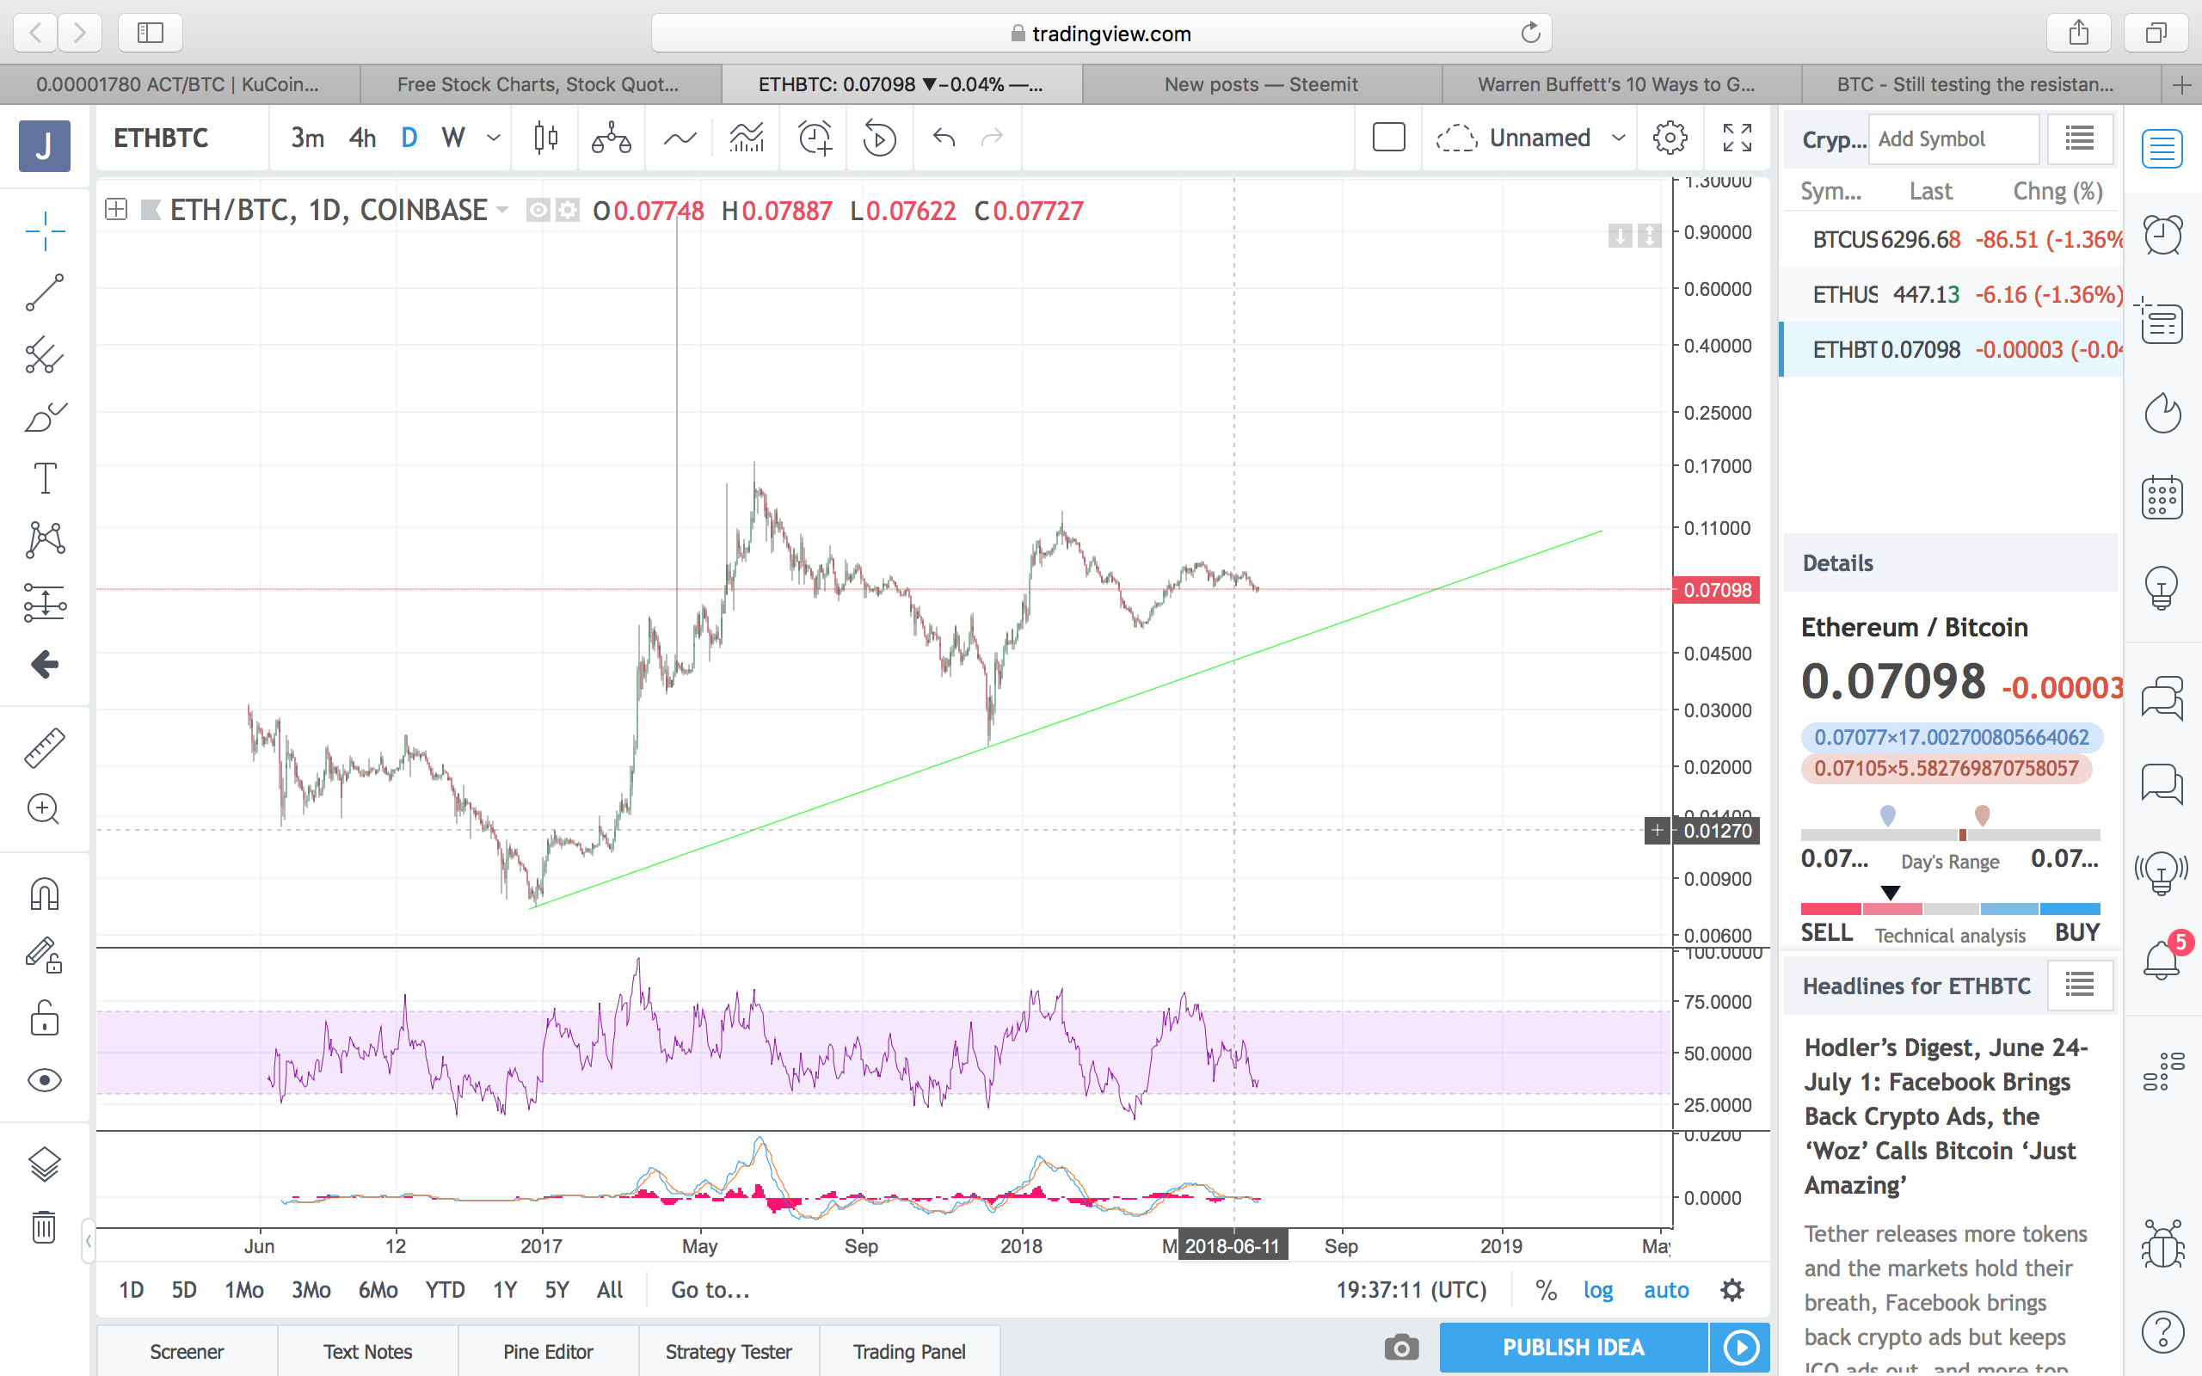Toggle visibility of all drawings eye icon
This screenshot has width=2202, height=1376.
pyautogui.click(x=44, y=1080)
